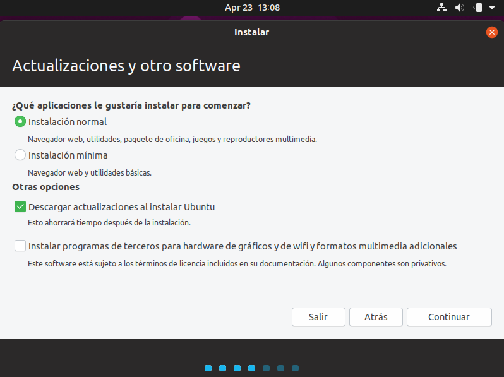Click the ¿Qué aplicaciones le gustaría instalar? heading
The image size is (504, 377).
point(131,105)
